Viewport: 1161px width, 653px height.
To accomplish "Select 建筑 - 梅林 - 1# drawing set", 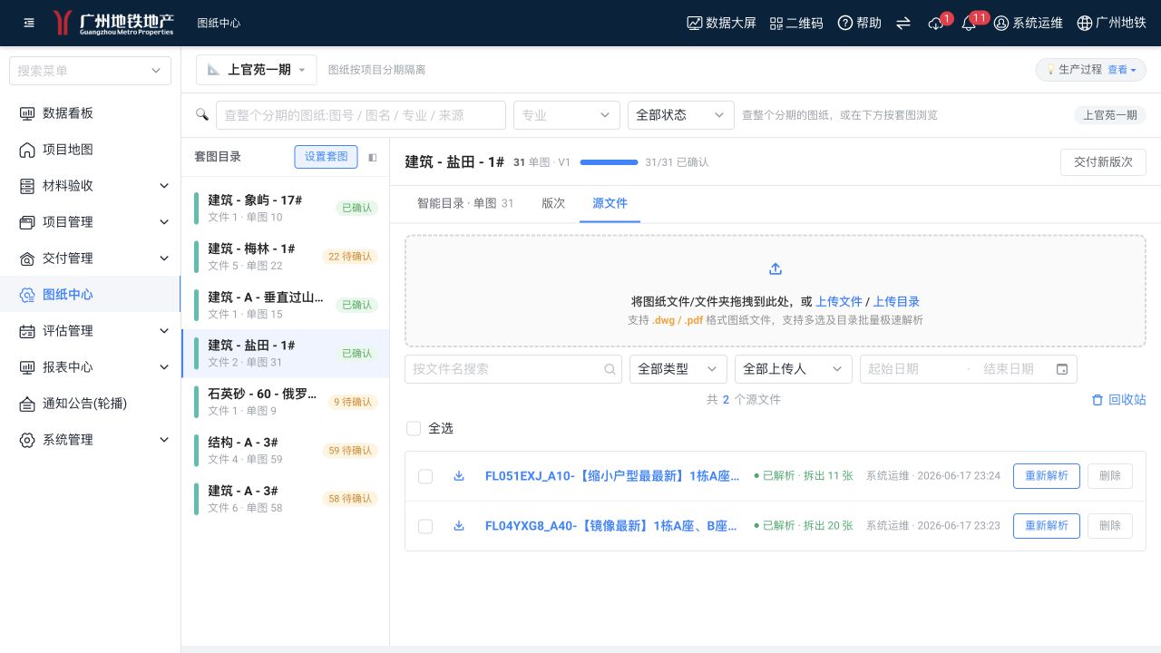I will tap(286, 257).
